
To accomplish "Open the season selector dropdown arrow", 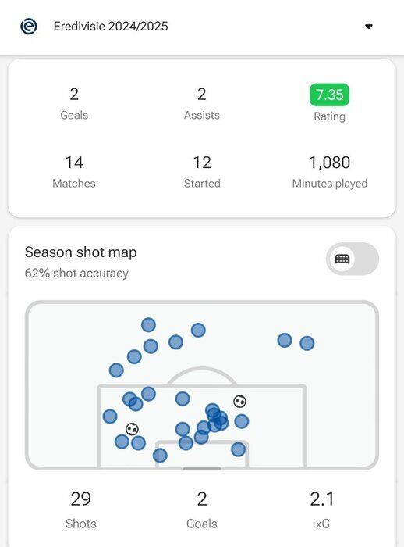I will [368, 27].
